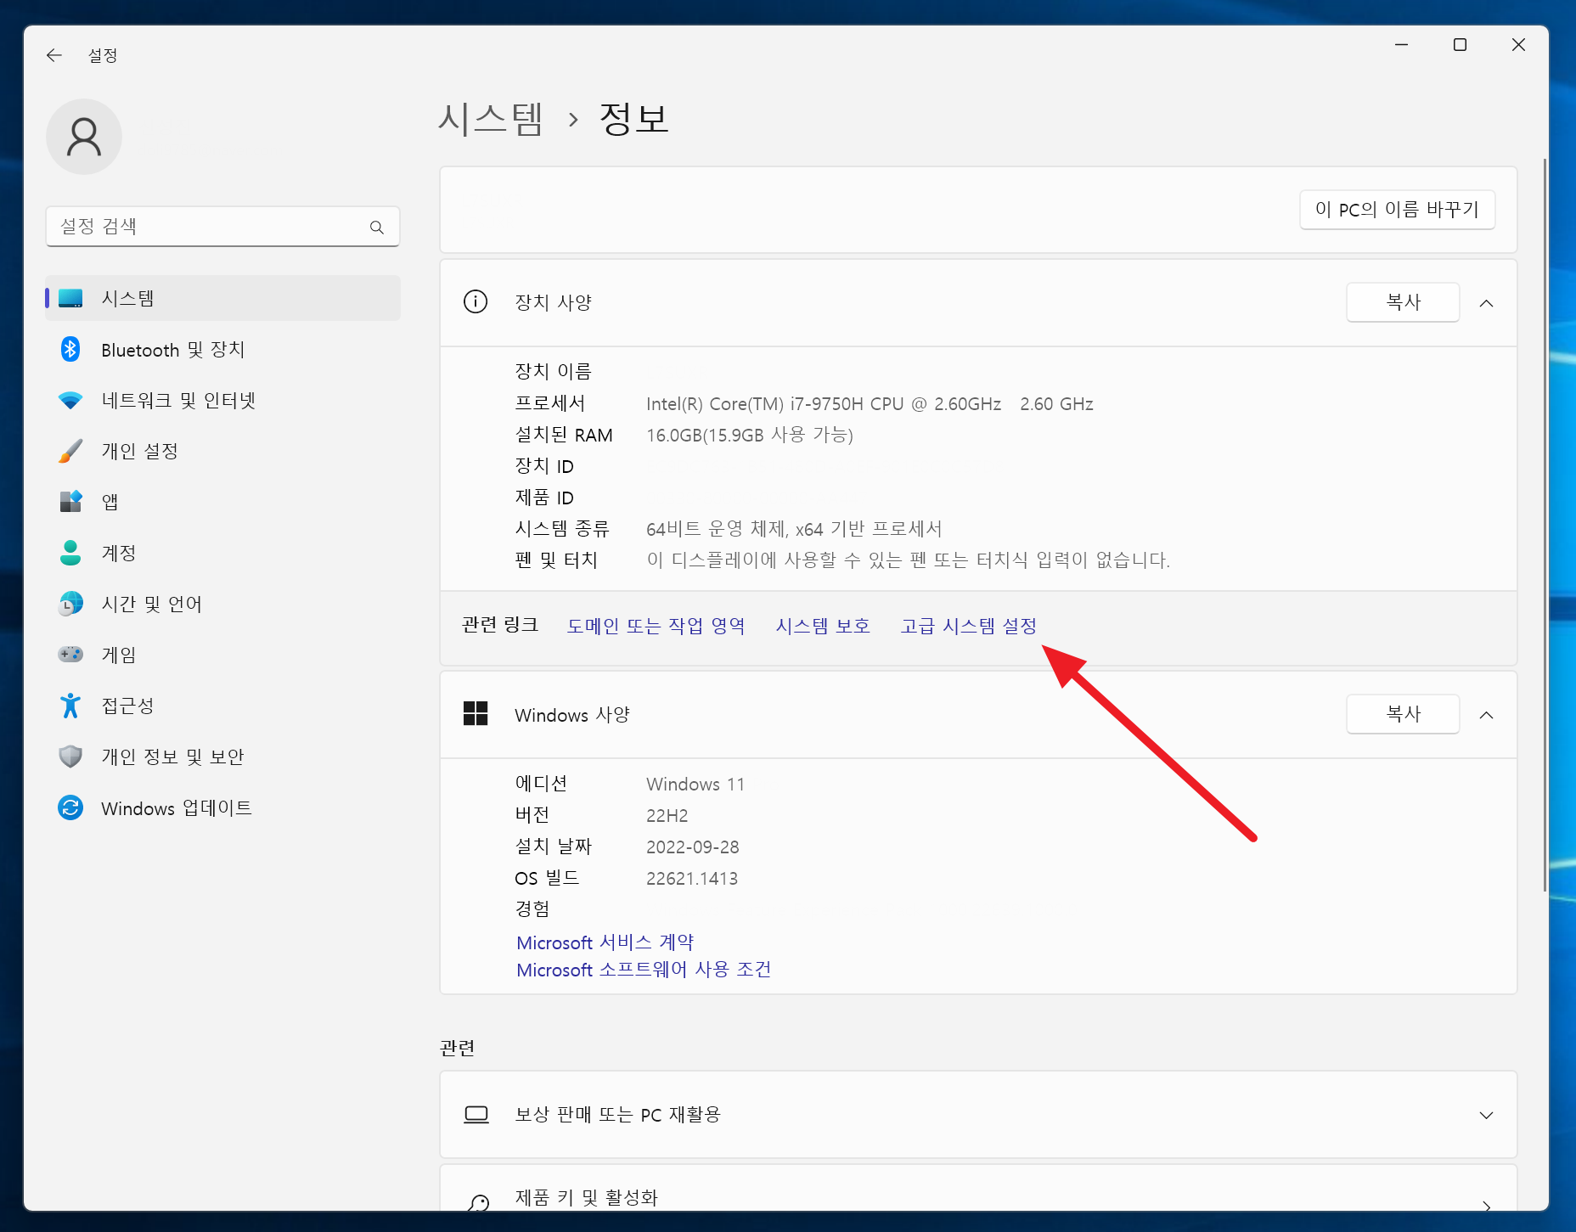The image size is (1576, 1232).
Task: Open 고급 시스템 설정 link
Action: pos(969,626)
